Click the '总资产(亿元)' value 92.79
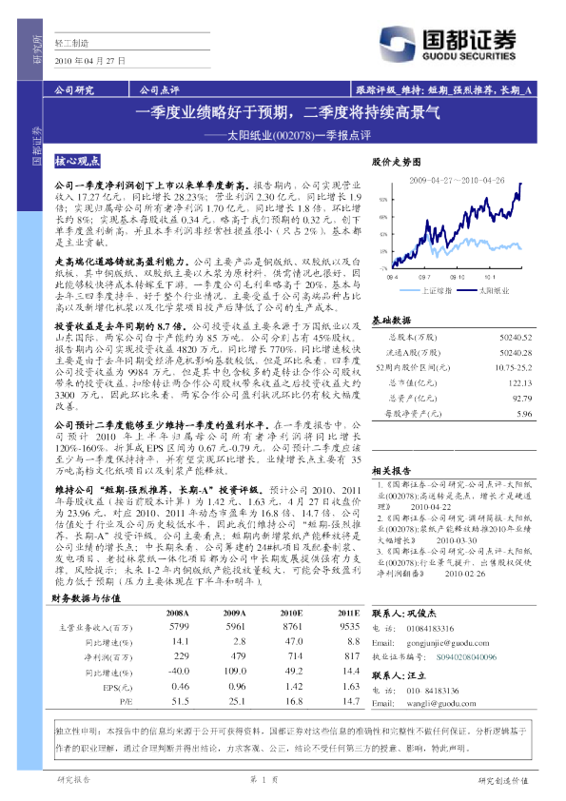Viewport: 566px width, 801px height. click(522, 399)
